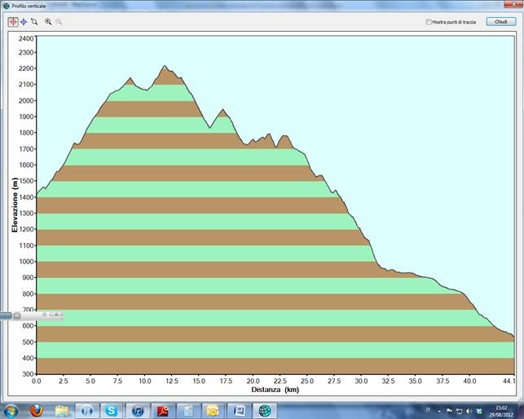Open Firefox from the taskbar
524x419 pixels.
36,409
